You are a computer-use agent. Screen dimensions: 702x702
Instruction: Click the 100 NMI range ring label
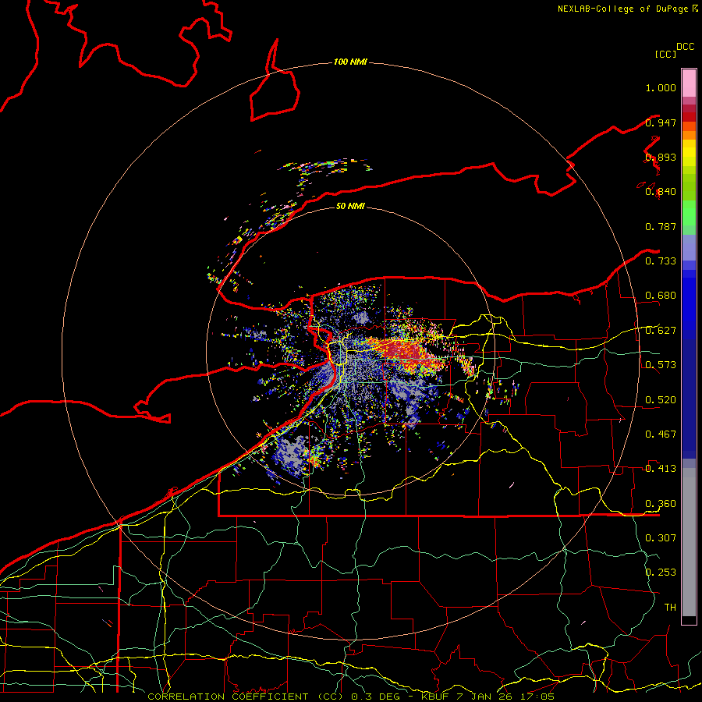(350, 62)
